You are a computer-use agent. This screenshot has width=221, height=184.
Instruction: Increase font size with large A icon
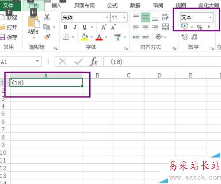click(x=104, y=27)
